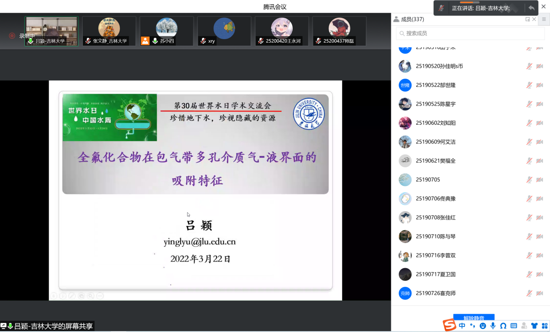
Task: Open the hamburger menu beside the members panel
Action: [x=544, y=19]
